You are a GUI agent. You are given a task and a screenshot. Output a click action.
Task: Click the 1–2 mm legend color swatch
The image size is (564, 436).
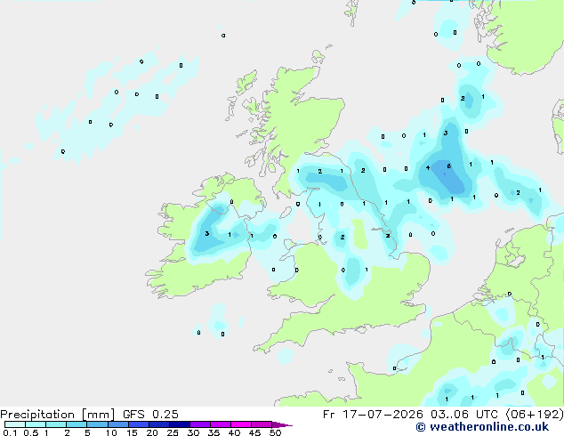(56, 424)
